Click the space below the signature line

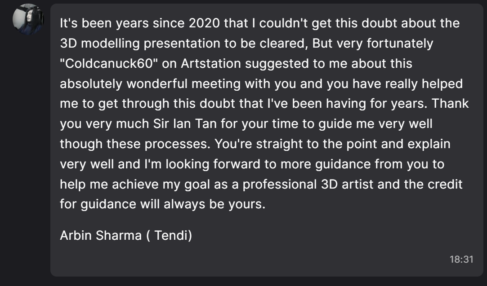tap(180, 249)
